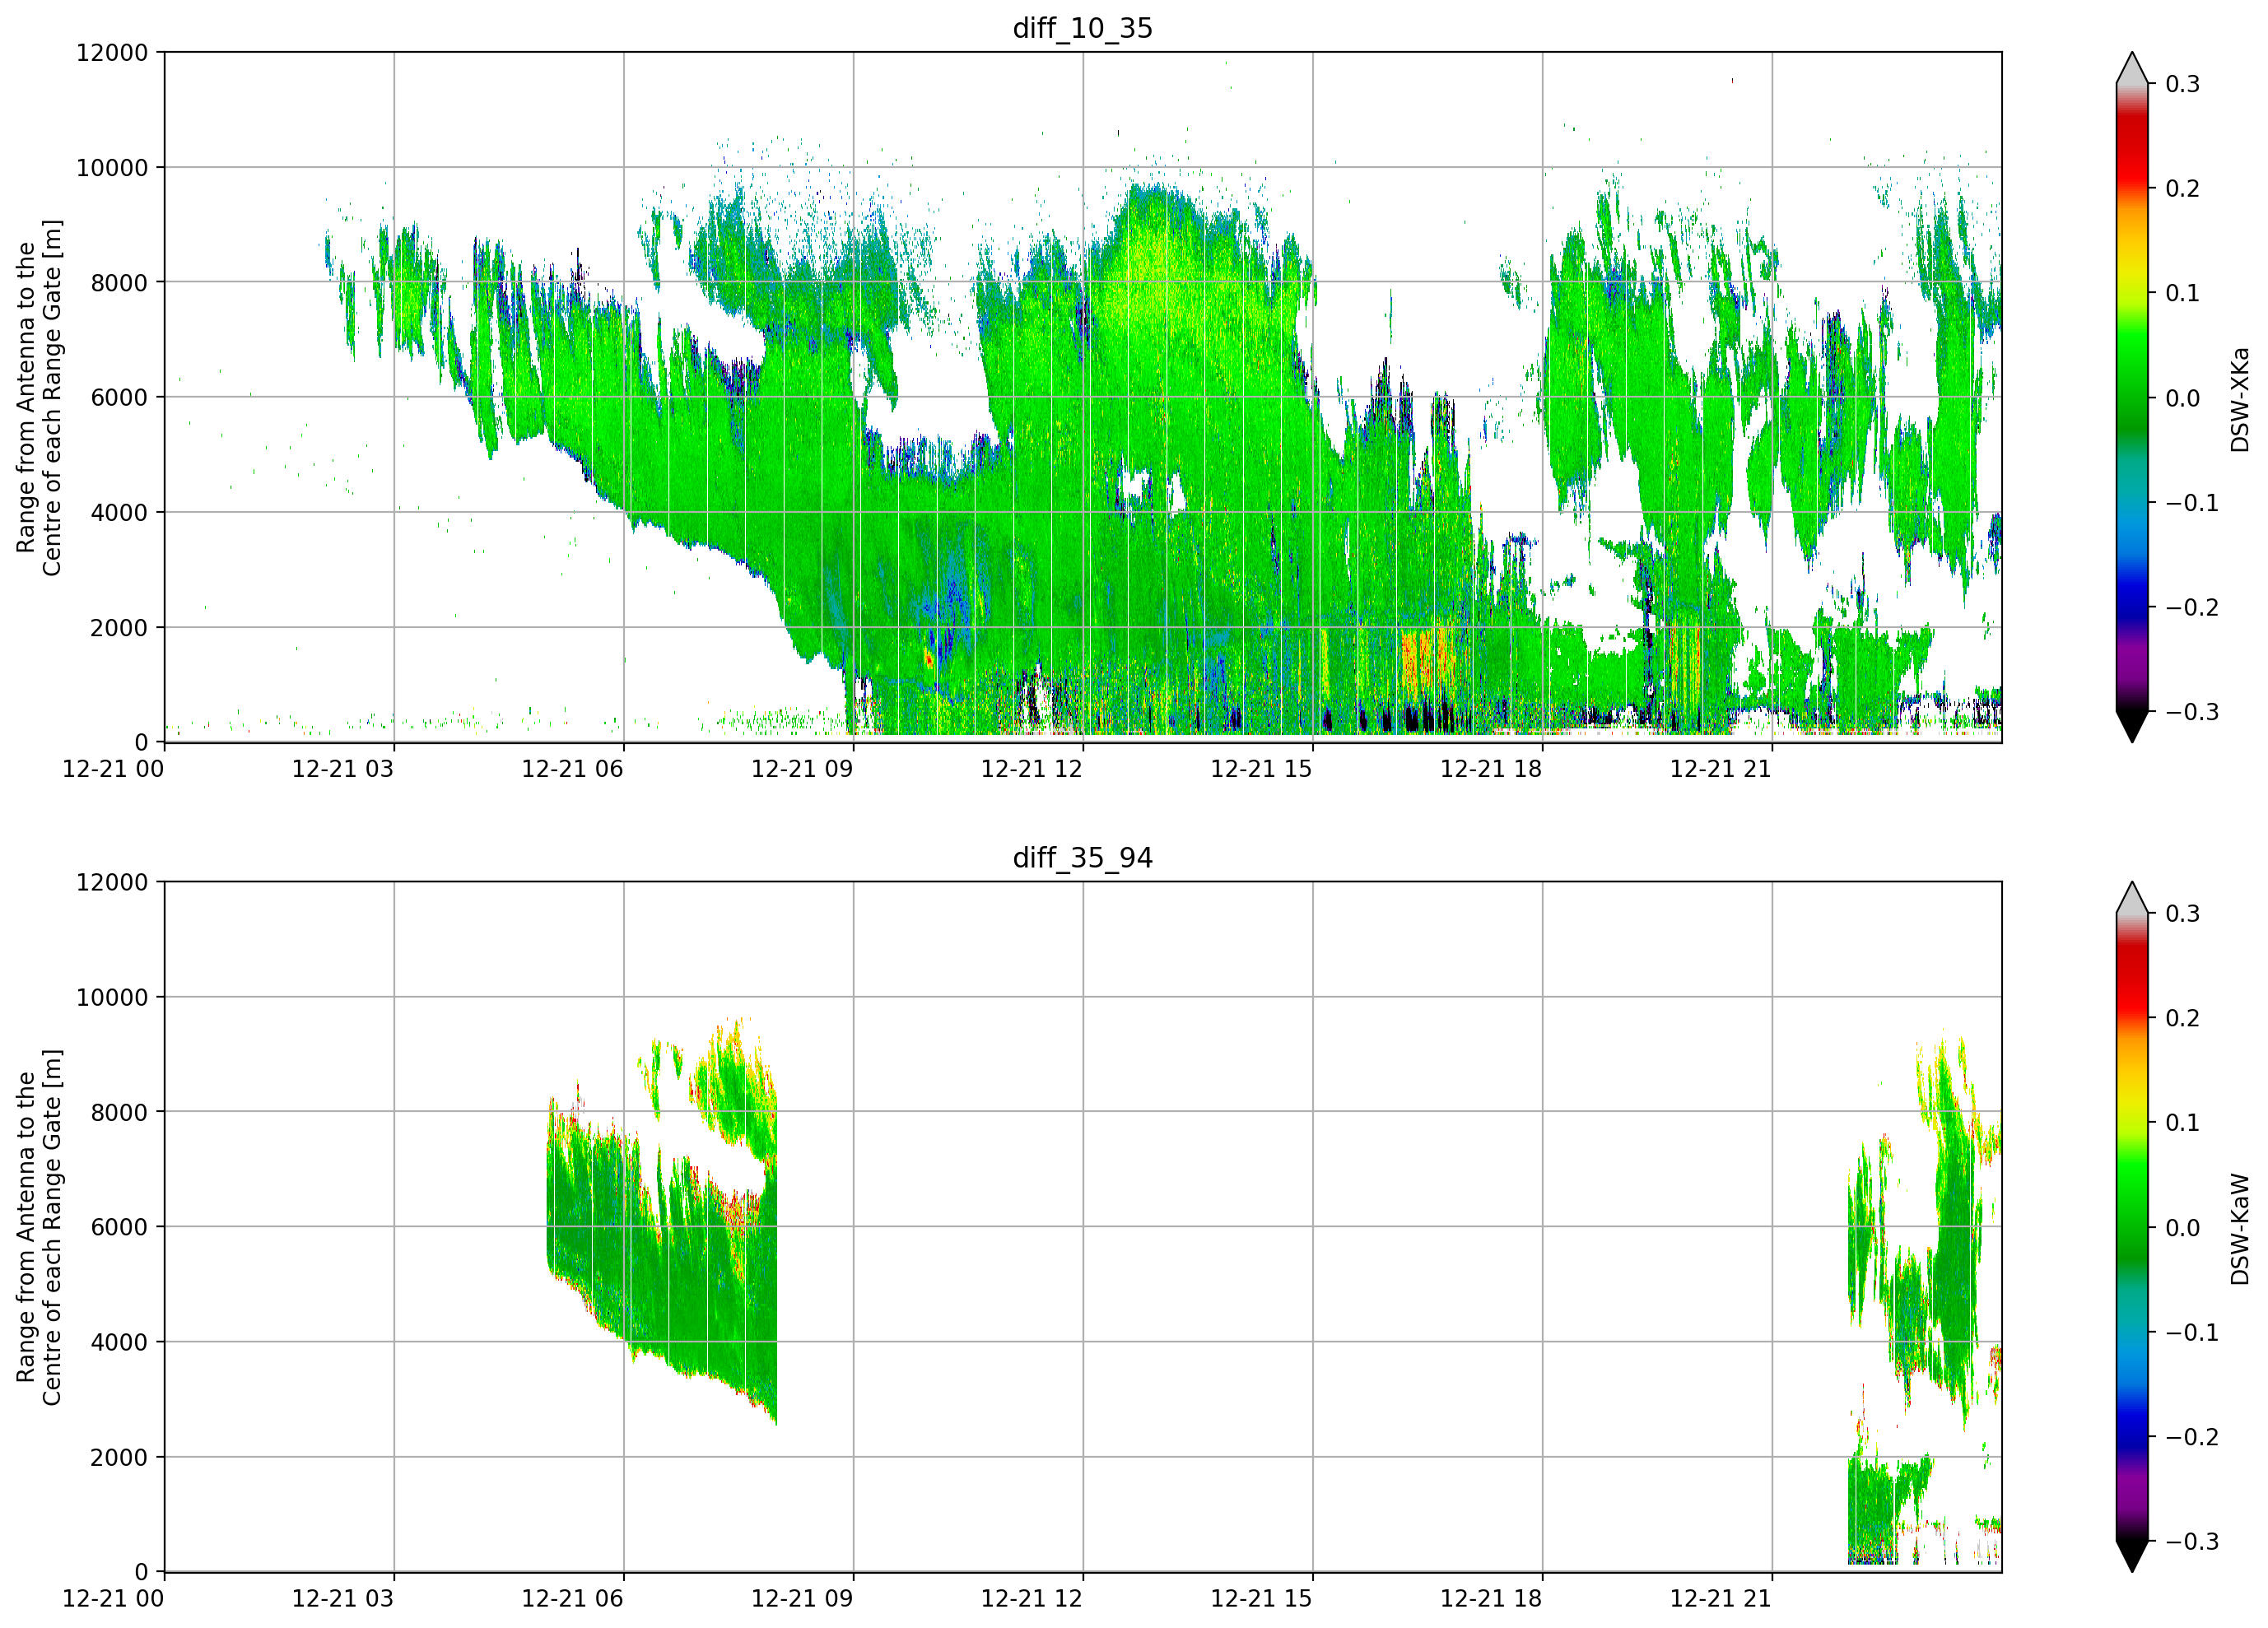Click top plot y-axis range title
The image size is (2268, 1628).
click(x=39, y=398)
